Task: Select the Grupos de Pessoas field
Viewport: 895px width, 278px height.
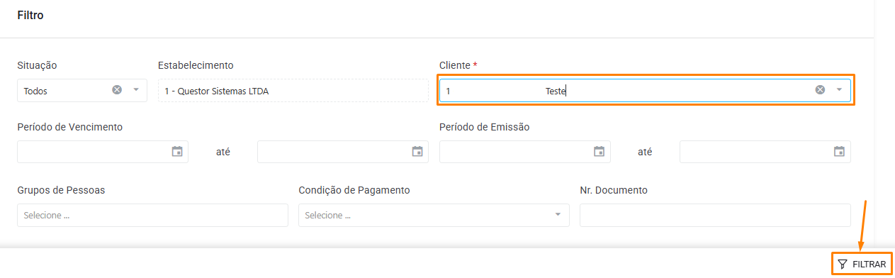Action: click(152, 215)
